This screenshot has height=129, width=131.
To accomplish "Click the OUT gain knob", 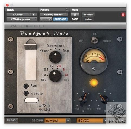I will pos(104,99).
